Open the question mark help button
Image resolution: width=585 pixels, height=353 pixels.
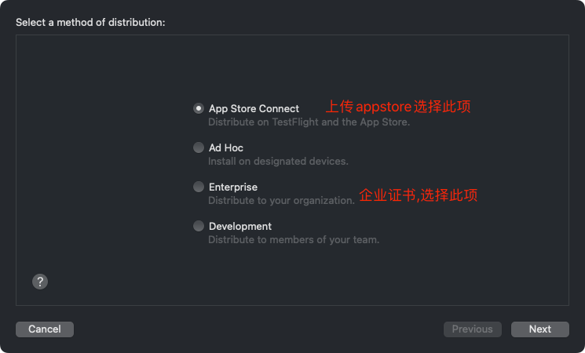[40, 282]
